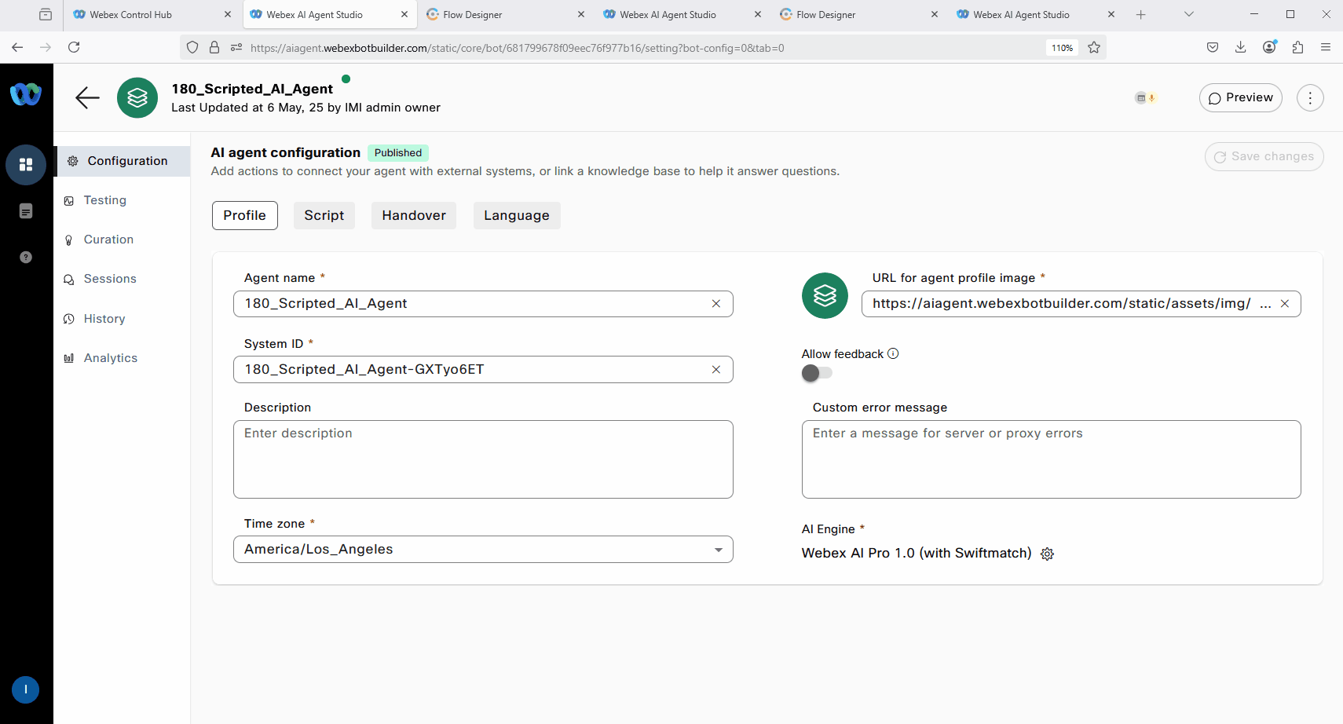
Task: Enable the Allow feedback toggle
Action: tap(817, 373)
